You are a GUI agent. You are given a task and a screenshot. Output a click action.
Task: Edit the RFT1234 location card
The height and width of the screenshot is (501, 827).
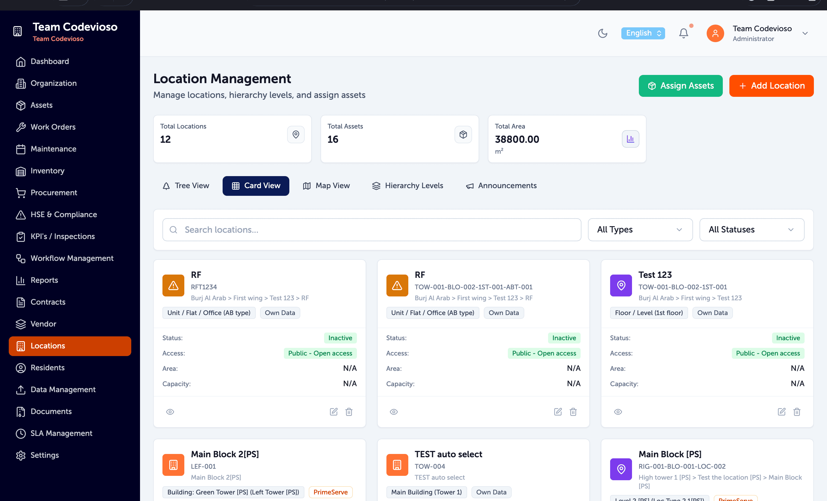coord(334,412)
